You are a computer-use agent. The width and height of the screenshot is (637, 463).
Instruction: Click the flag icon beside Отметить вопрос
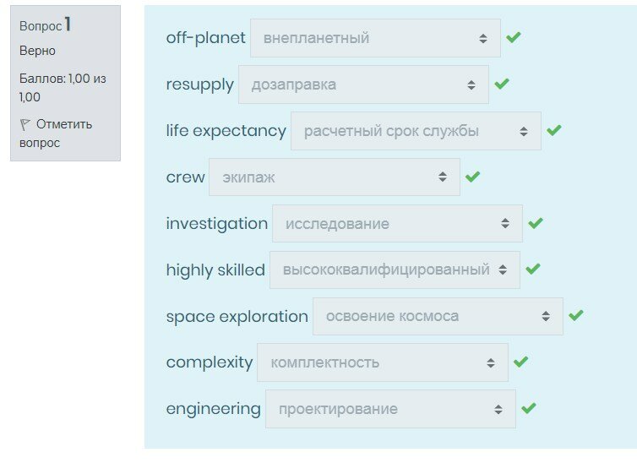tap(24, 125)
